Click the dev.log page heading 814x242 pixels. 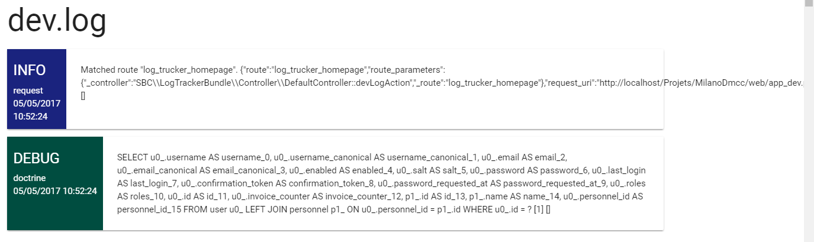coord(57,21)
